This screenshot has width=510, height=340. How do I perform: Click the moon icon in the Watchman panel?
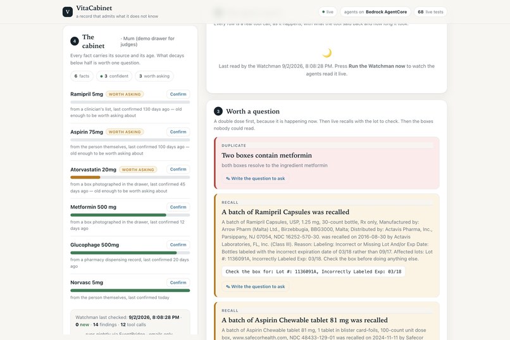point(327,53)
